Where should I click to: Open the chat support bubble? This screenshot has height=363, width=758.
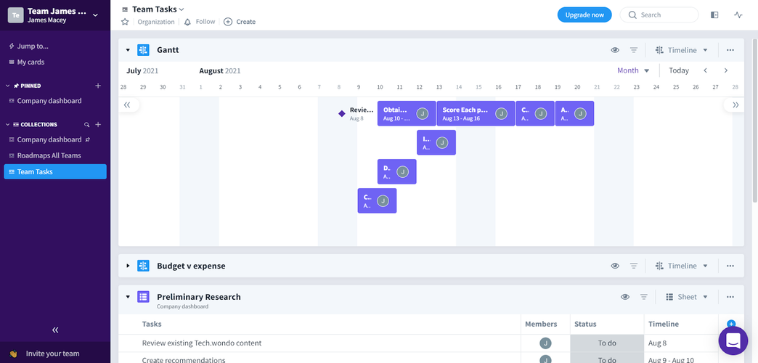[x=733, y=340]
